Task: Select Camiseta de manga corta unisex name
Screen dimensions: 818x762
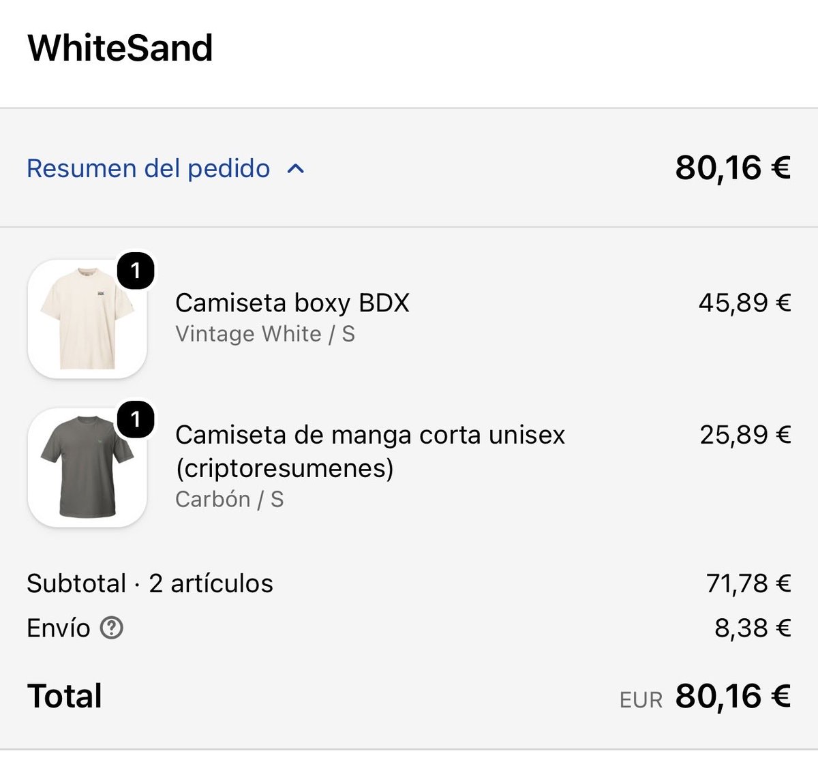Action: tap(370, 451)
